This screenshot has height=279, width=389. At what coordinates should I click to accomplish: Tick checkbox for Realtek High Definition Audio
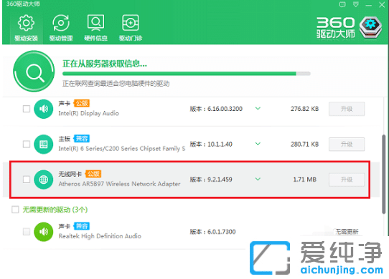click(27, 232)
